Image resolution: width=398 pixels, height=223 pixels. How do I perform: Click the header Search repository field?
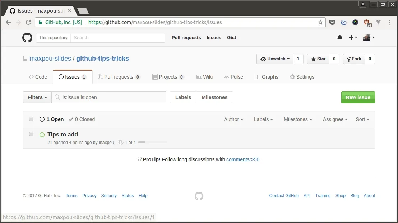point(118,38)
